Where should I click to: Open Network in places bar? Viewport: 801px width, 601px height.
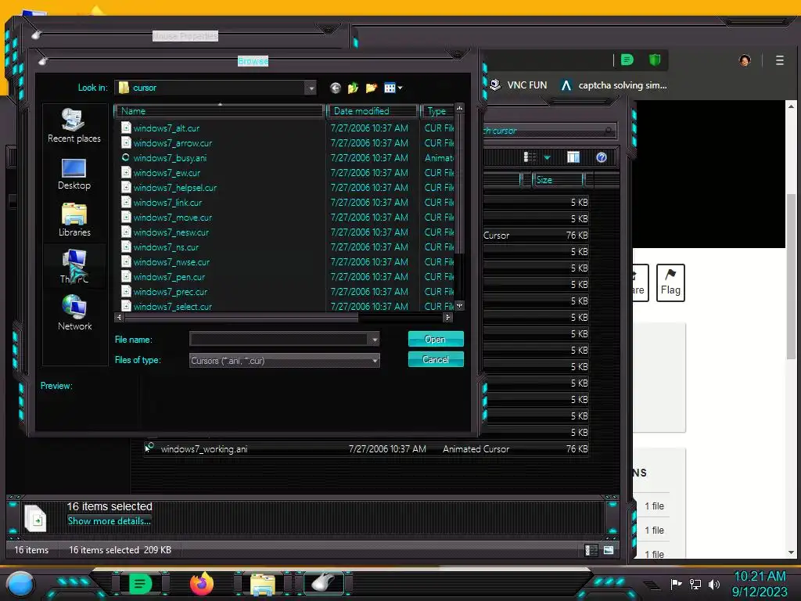[74, 313]
